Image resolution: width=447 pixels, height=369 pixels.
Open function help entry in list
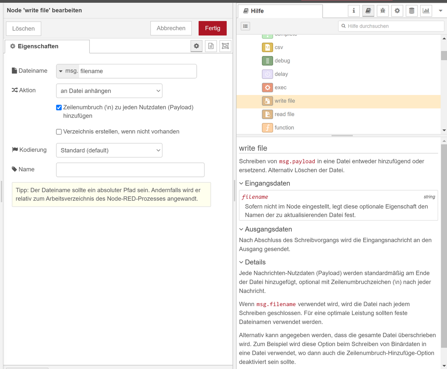click(x=284, y=128)
